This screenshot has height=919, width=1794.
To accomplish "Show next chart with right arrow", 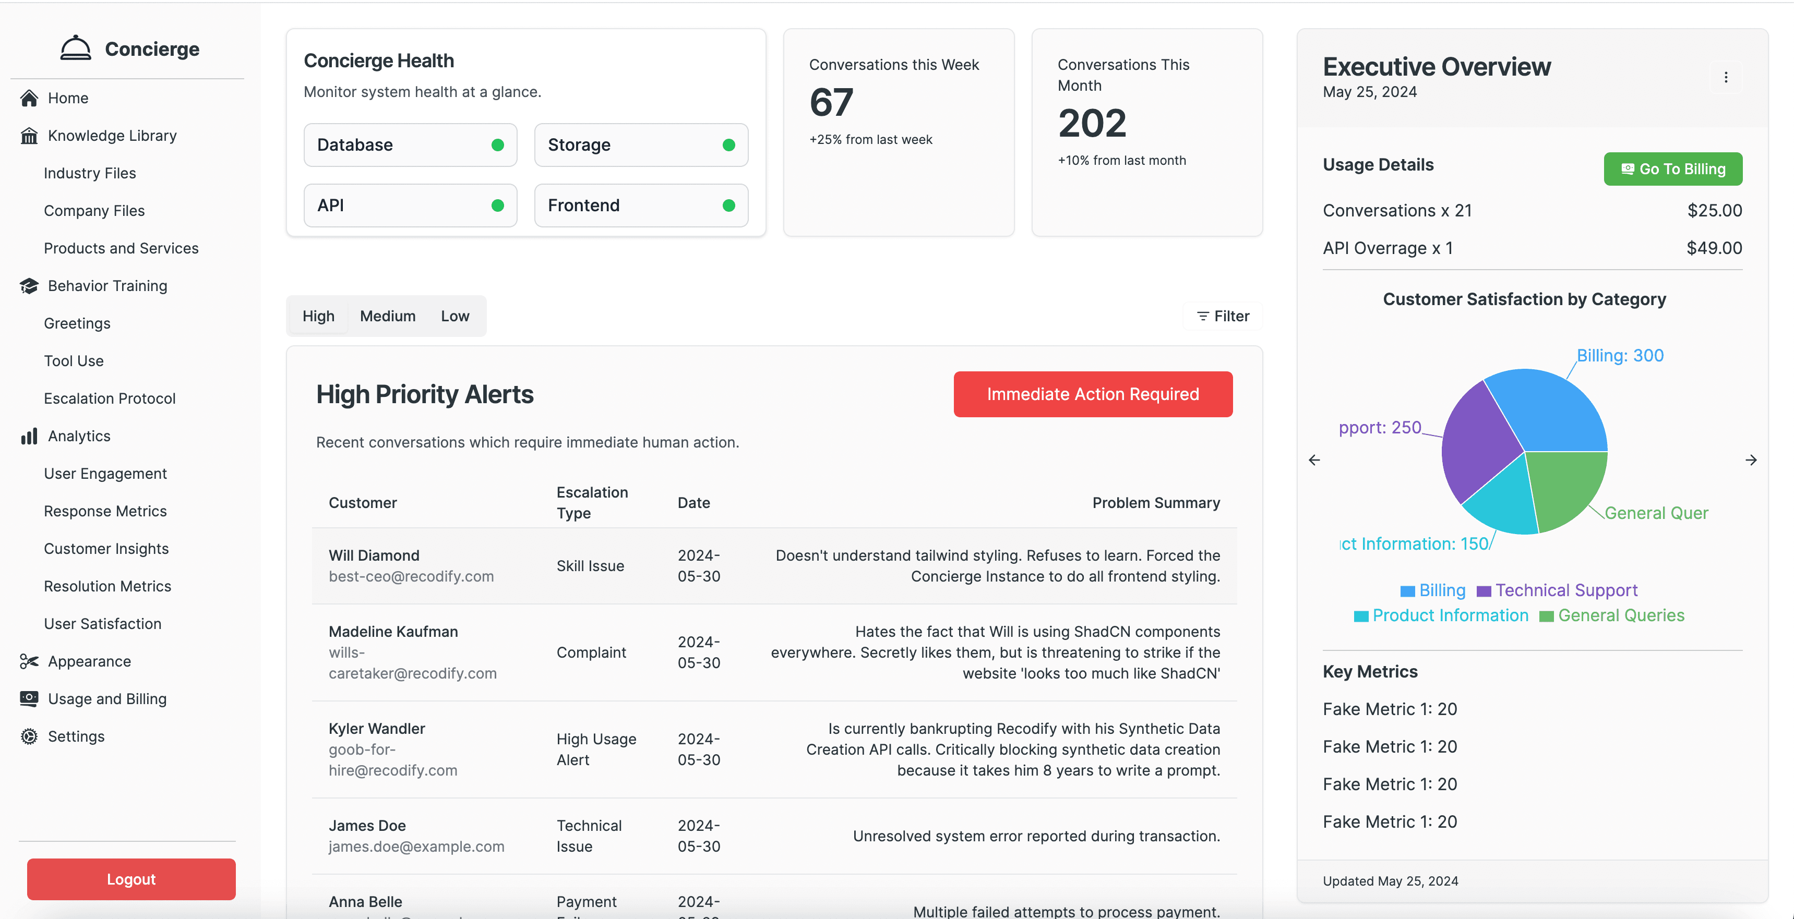I will (x=1751, y=460).
